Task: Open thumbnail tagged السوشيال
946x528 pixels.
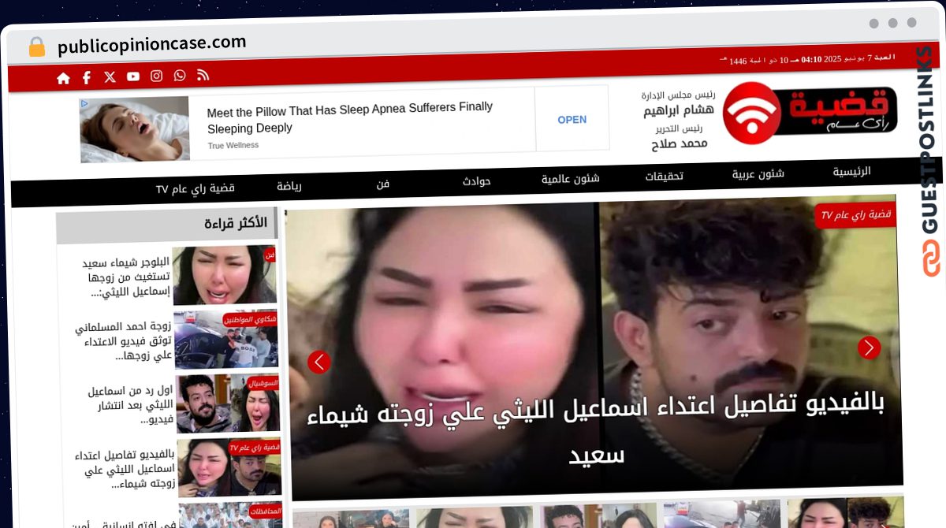Action: 229,403
